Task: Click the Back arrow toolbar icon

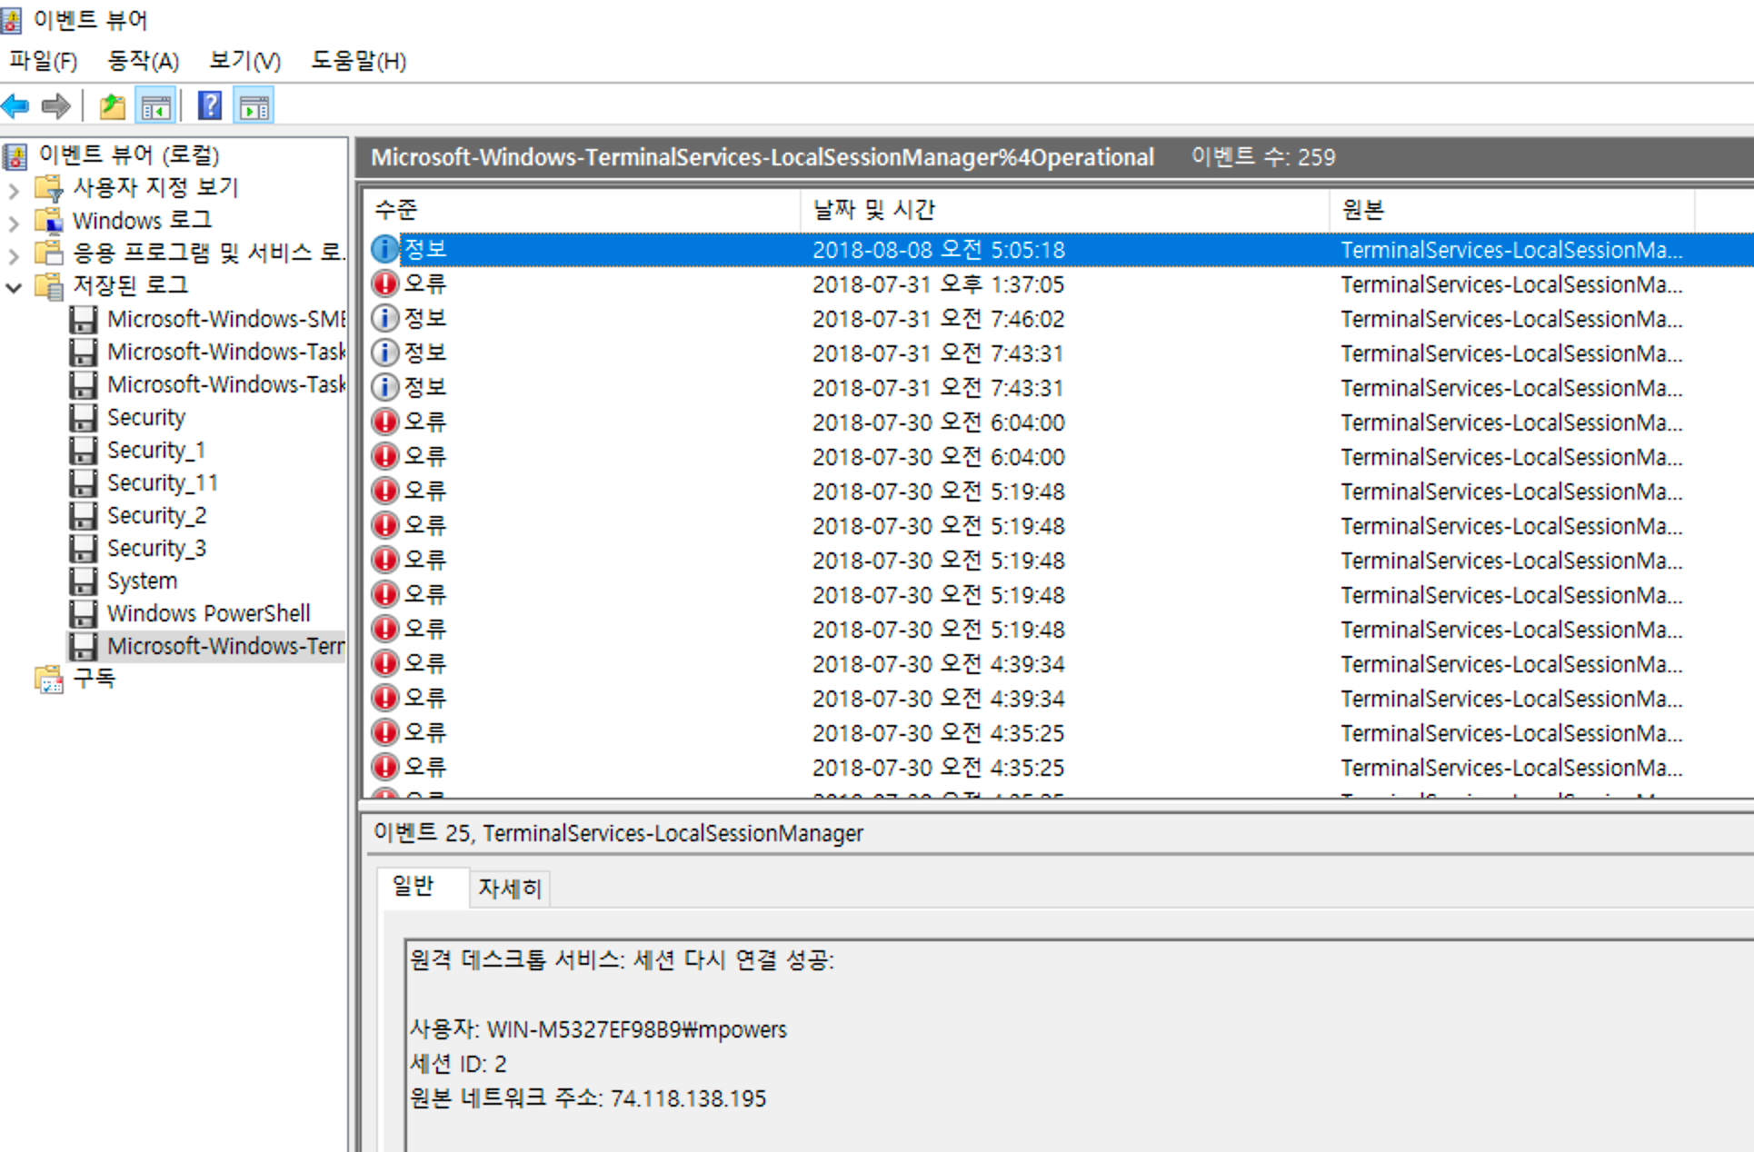Action: pos(15,106)
